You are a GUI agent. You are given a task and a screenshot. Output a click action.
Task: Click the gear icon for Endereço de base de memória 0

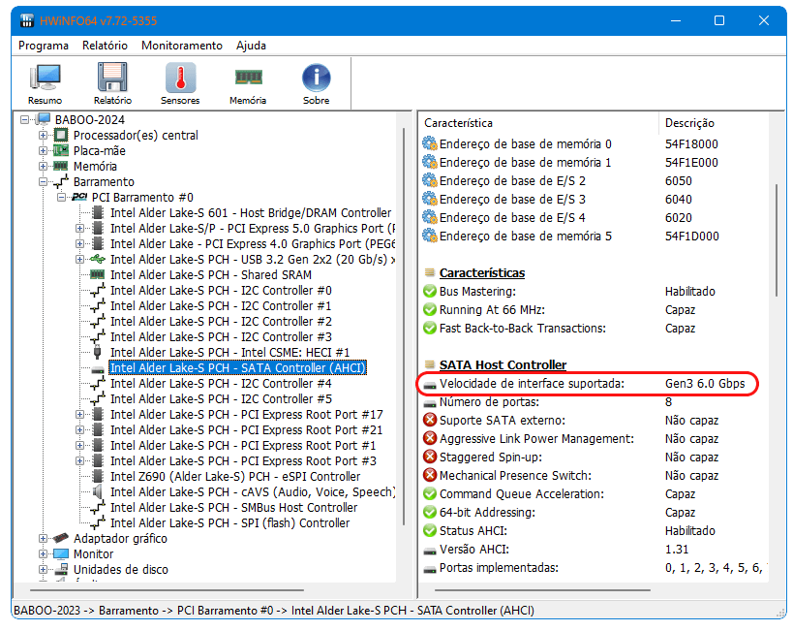pyautogui.click(x=430, y=143)
